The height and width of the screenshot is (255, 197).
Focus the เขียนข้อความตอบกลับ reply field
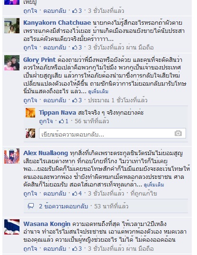(x=112, y=133)
